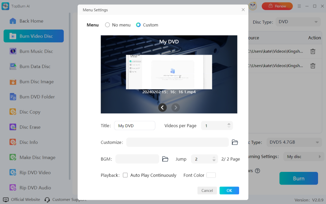Open the Disc Type DVD dropdown
This screenshot has width=326, height=204.
point(298,21)
